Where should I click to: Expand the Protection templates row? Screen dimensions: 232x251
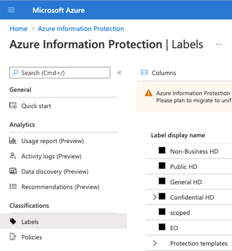(x=155, y=243)
